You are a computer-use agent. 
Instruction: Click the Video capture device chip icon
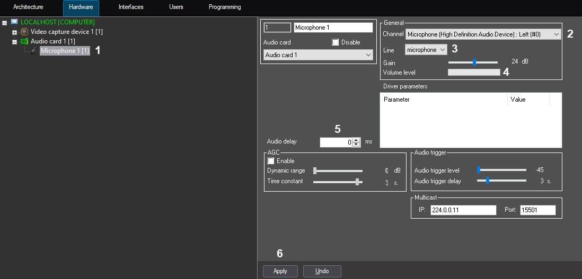[x=24, y=32]
